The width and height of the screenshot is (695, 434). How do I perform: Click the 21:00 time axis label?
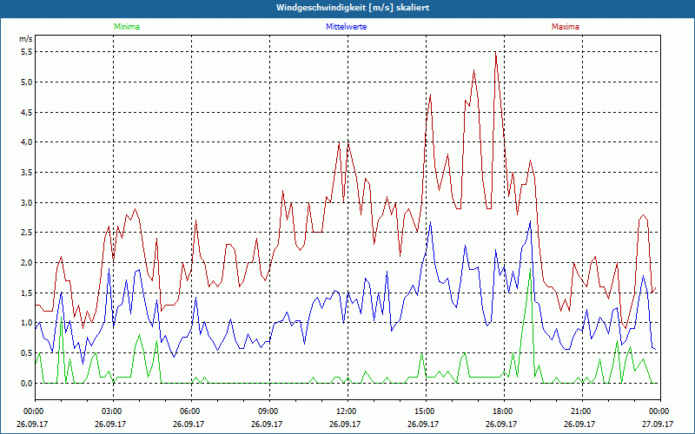pos(581,411)
